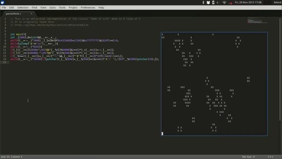
Task: Open the Selection menu
Action: coord(23,8)
